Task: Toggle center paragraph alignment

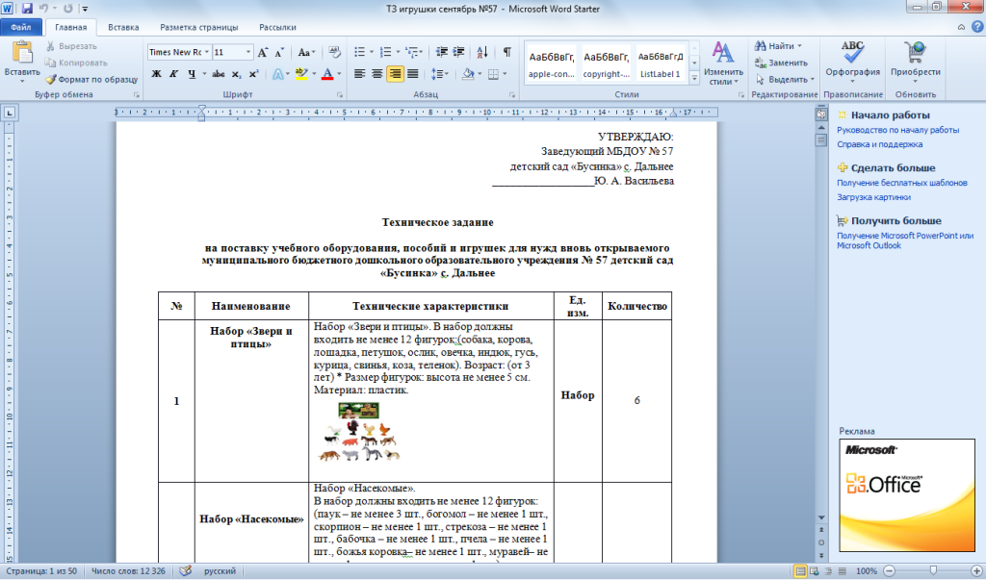Action: (x=377, y=74)
